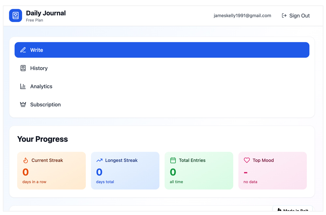This screenshot has width=326, height=215.
Task: Click the Daily Journal logo icon
Action: [x=15, y=16]
